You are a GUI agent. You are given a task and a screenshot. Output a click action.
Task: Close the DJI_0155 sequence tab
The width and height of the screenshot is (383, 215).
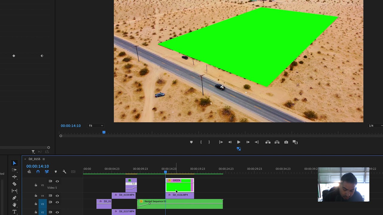coord(25,159)
